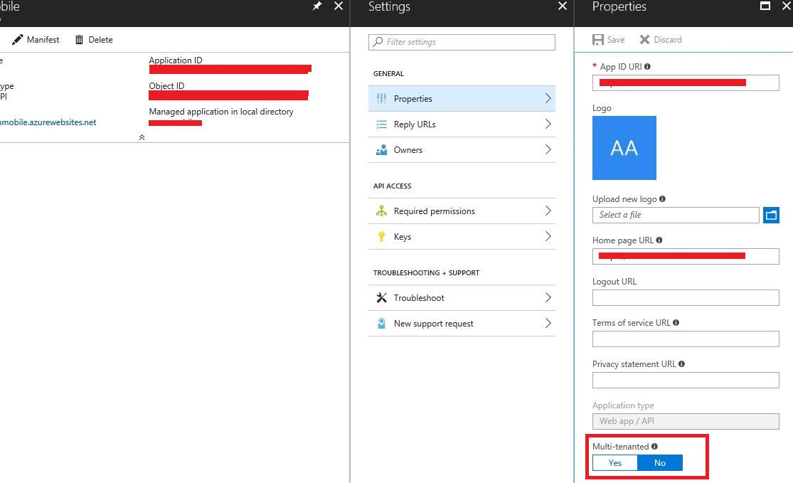
Task: Show info tooltip for App ID URI
Action: click(647, 67)
